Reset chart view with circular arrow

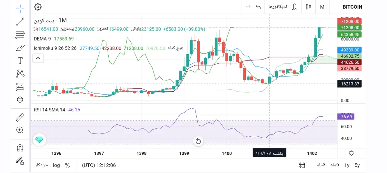pyautogui.click(x=198, y=141)
